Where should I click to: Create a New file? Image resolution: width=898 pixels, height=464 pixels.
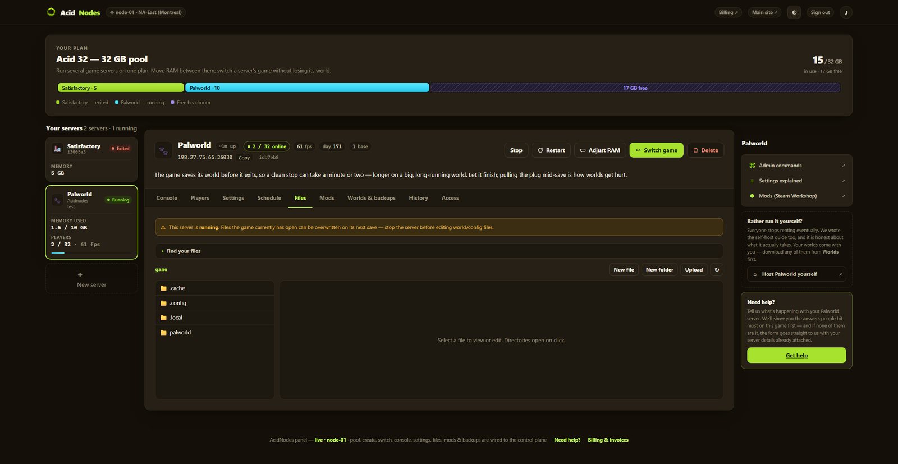(x=624, y=270)
